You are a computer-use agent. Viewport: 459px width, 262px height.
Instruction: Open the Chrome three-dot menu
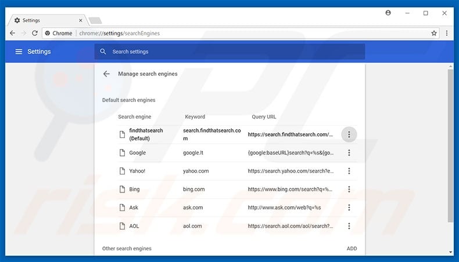tap(447, 33)
